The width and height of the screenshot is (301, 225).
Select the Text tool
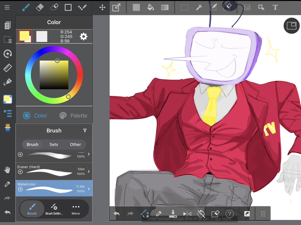(275, 8)
